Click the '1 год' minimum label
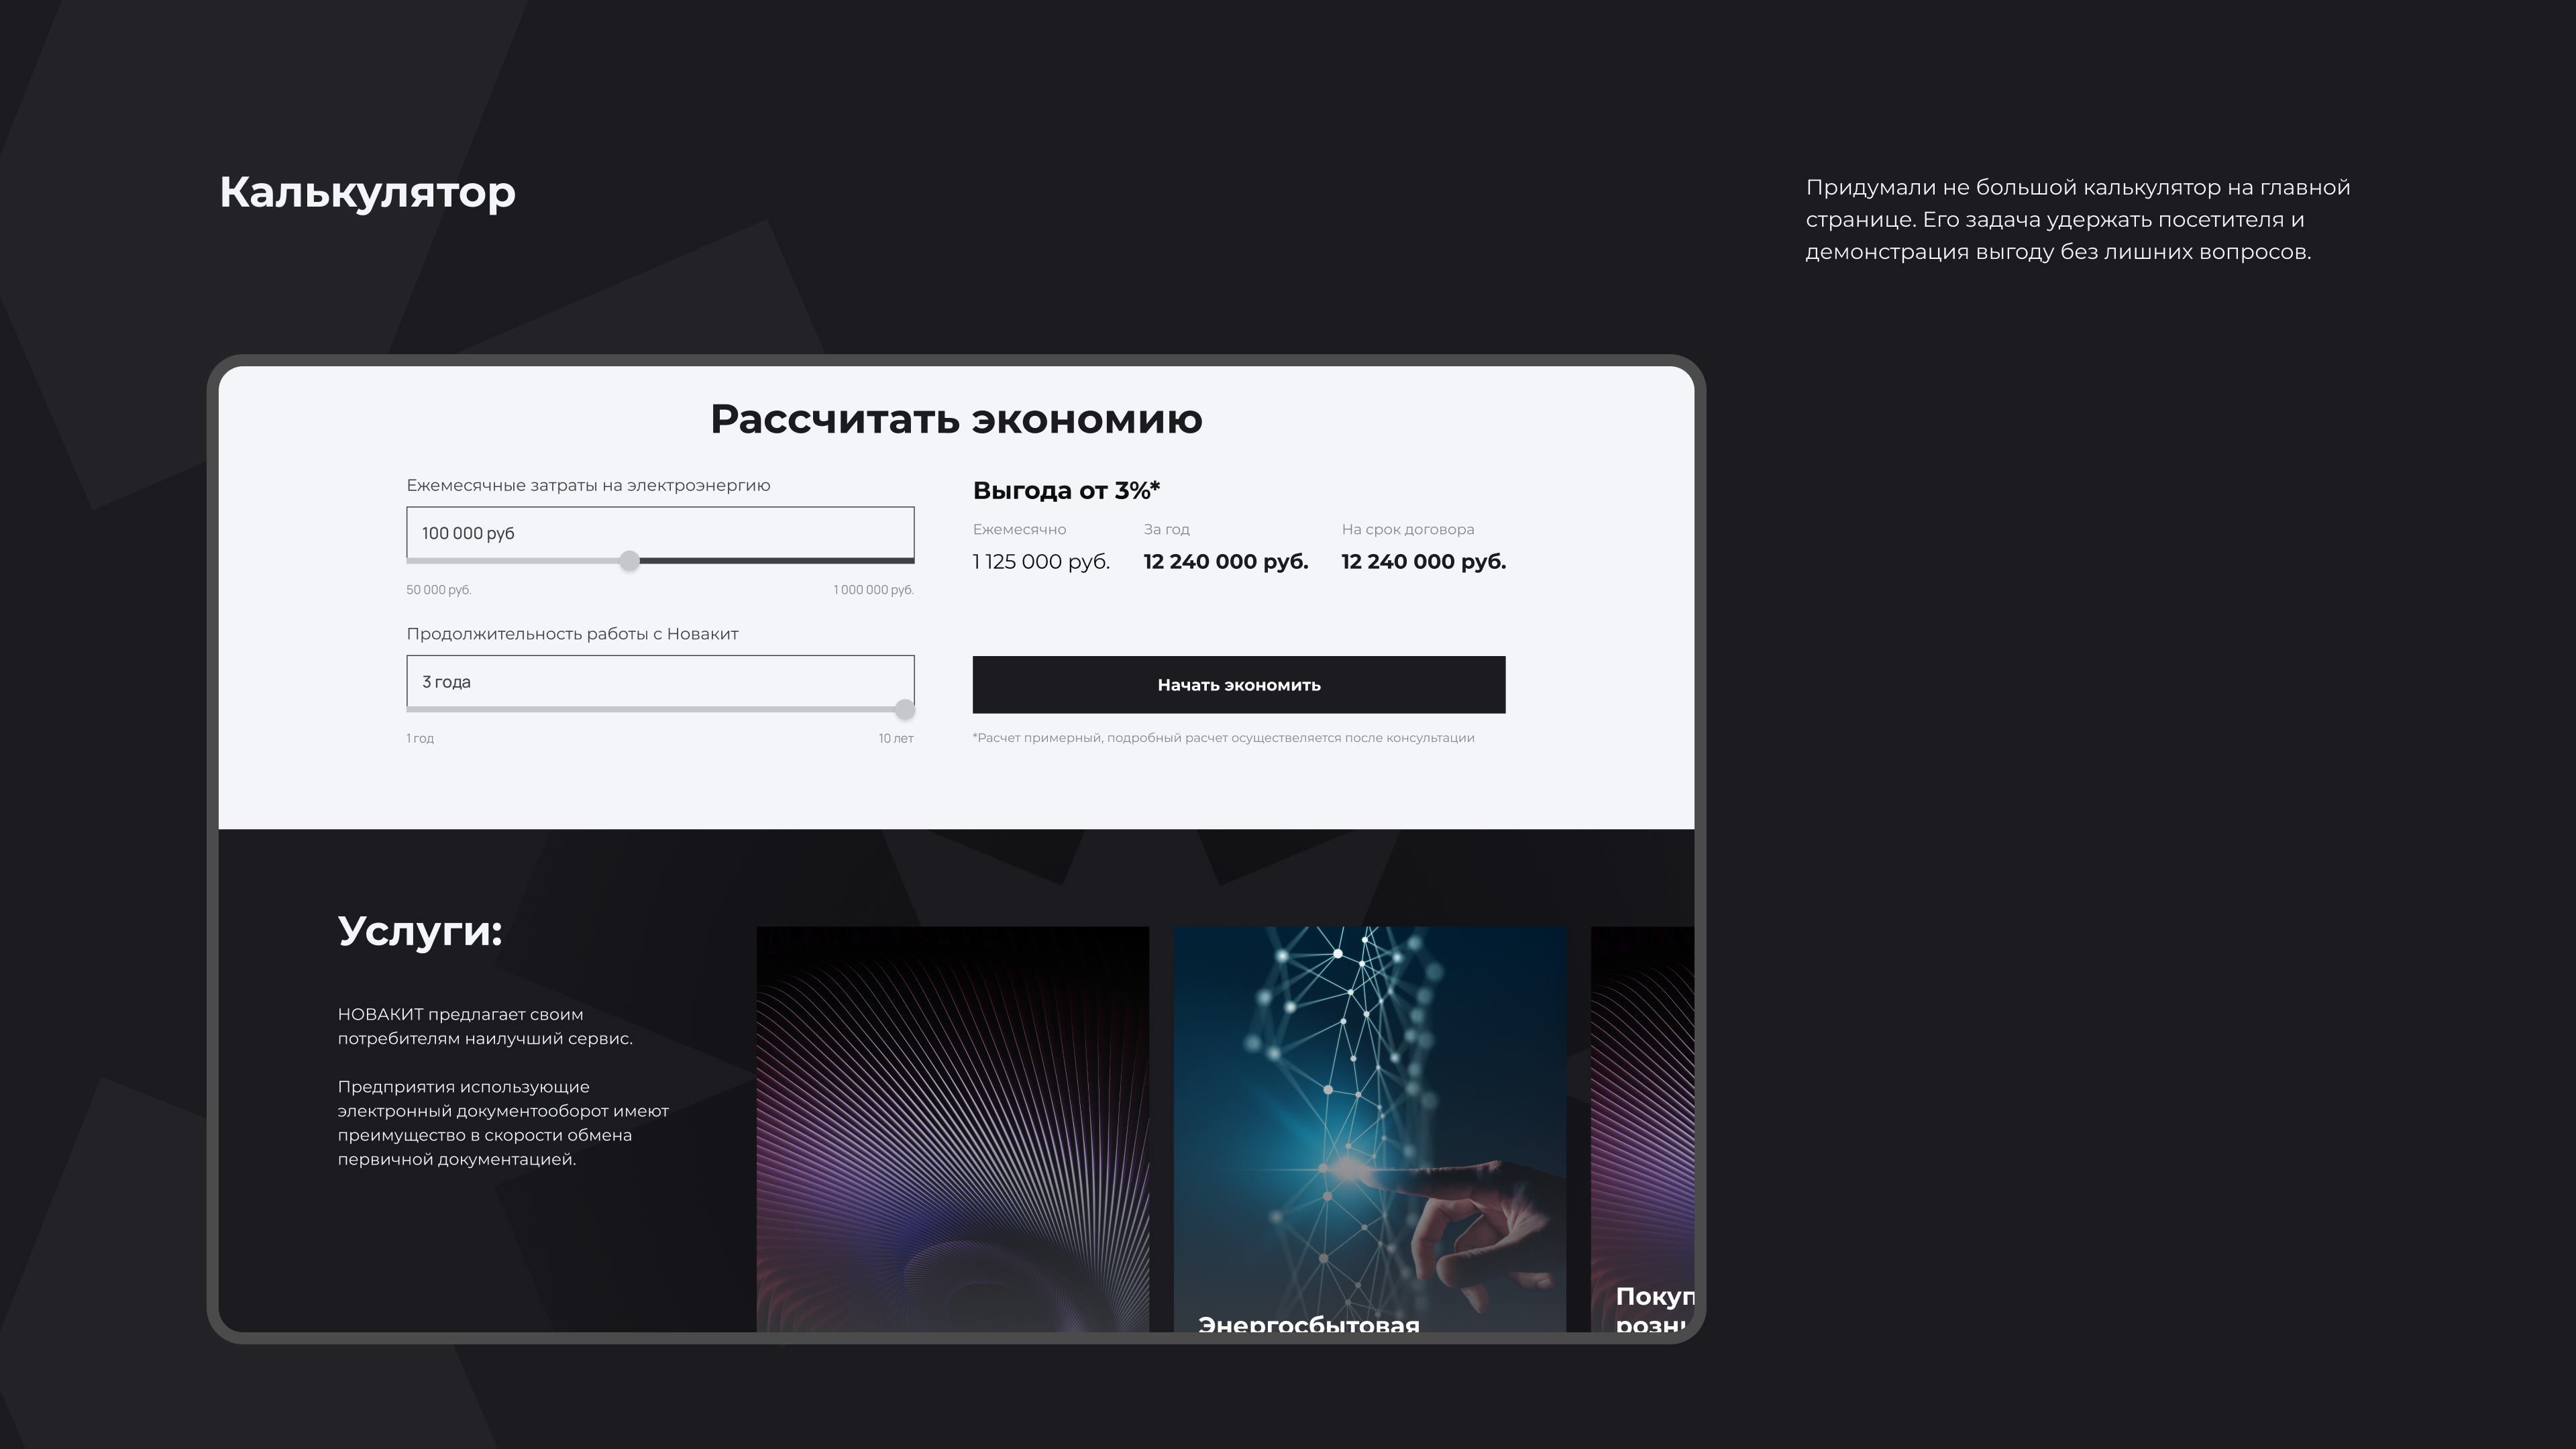2576x1449 pixels. [x=420, y=738]
